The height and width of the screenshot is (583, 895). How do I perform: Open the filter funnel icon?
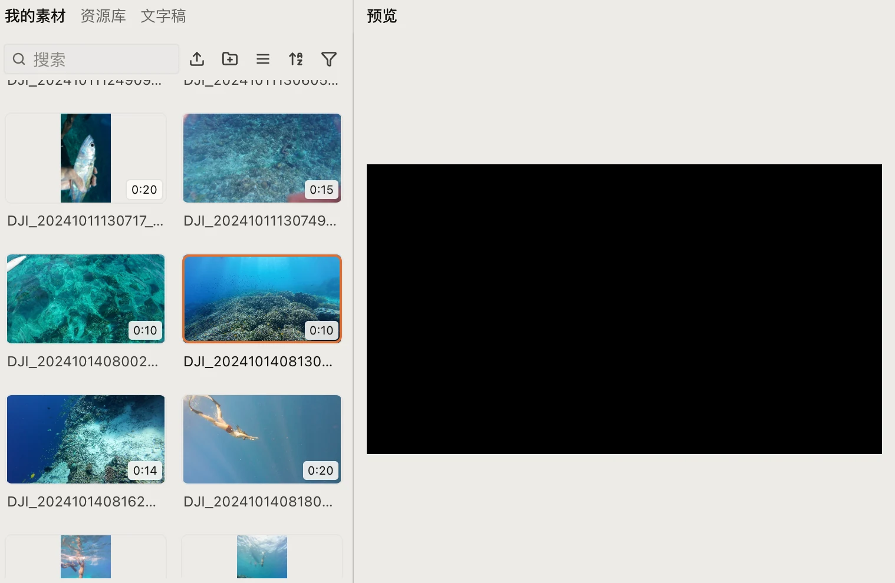329,59
